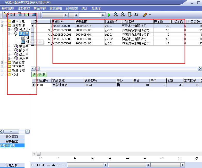Click the tree panel horizontal scrollbar thumb
The height and width of the screenshot is (168, 202).
point(11,132)
